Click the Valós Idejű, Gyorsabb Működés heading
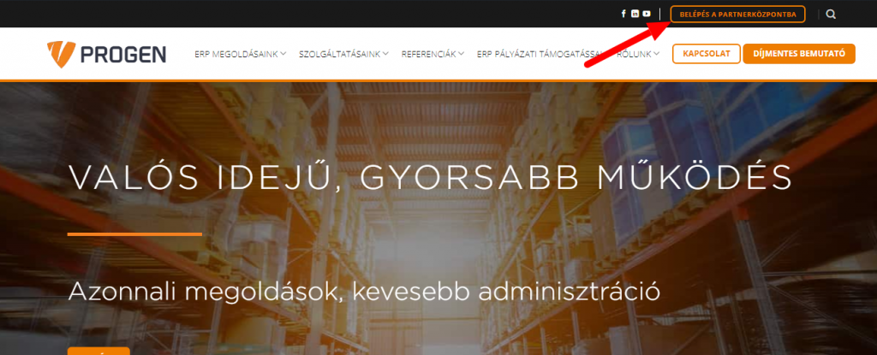The height and width of the screenshot is (355, 877). click(430, 177)
